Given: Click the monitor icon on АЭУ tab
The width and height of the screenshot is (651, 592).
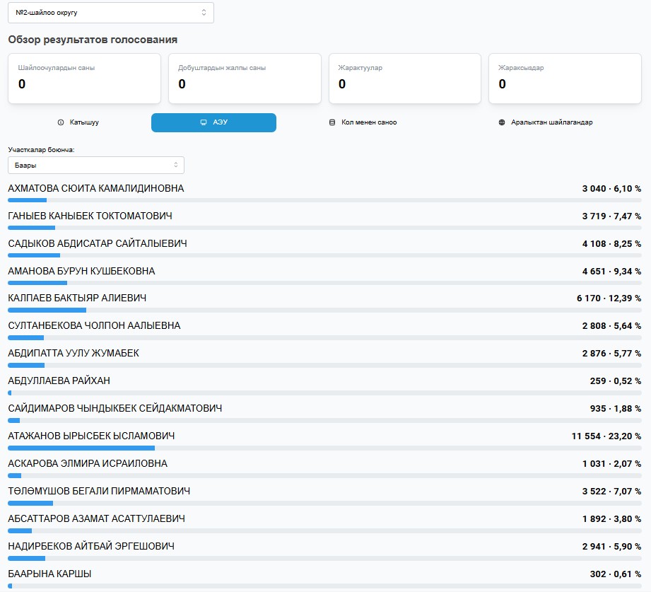Looking at the screenshot, I should click(x=204, y=122).
